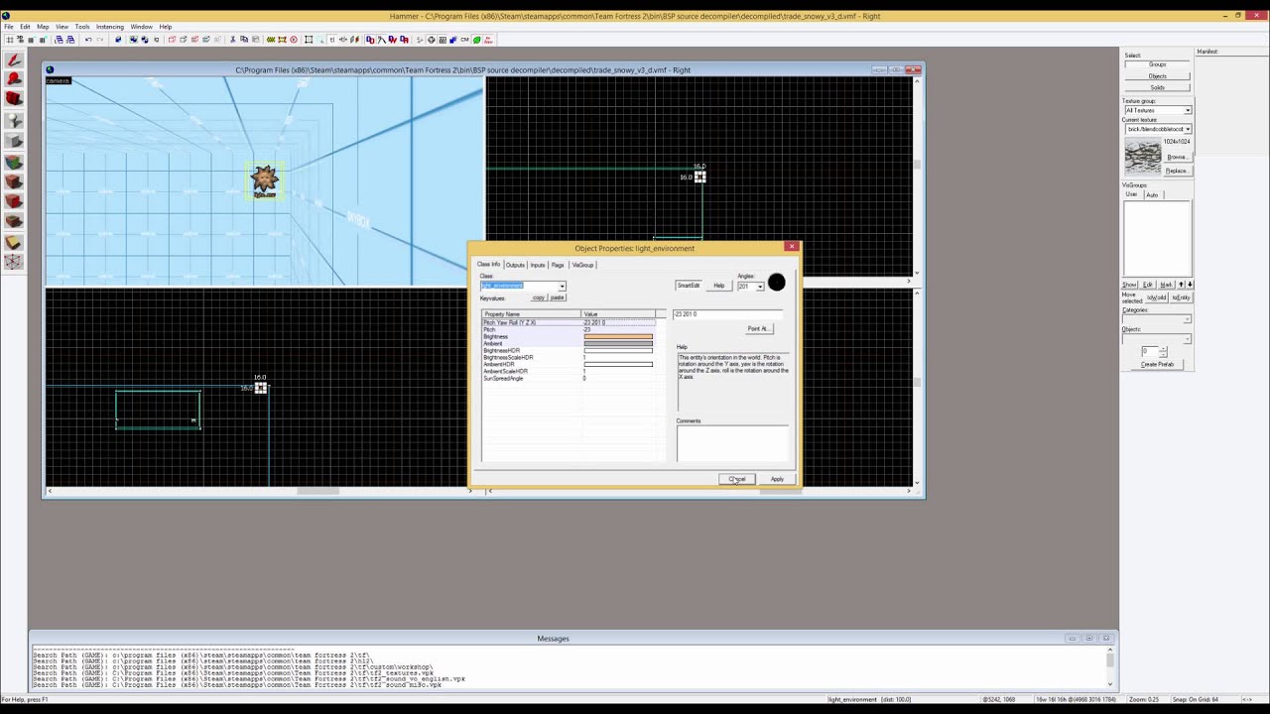Click the Point At button
Viewport: 1270px width, 714px height.
click(758, 329)
